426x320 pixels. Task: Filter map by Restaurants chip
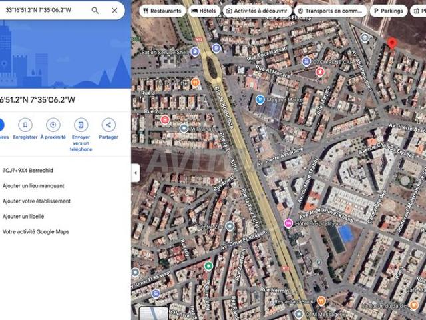[162, 11]
